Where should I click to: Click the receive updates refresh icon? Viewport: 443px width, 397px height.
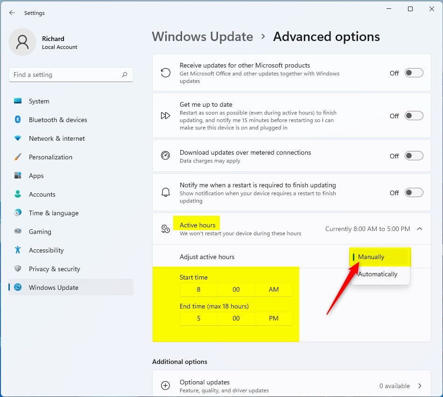[166, 73]
